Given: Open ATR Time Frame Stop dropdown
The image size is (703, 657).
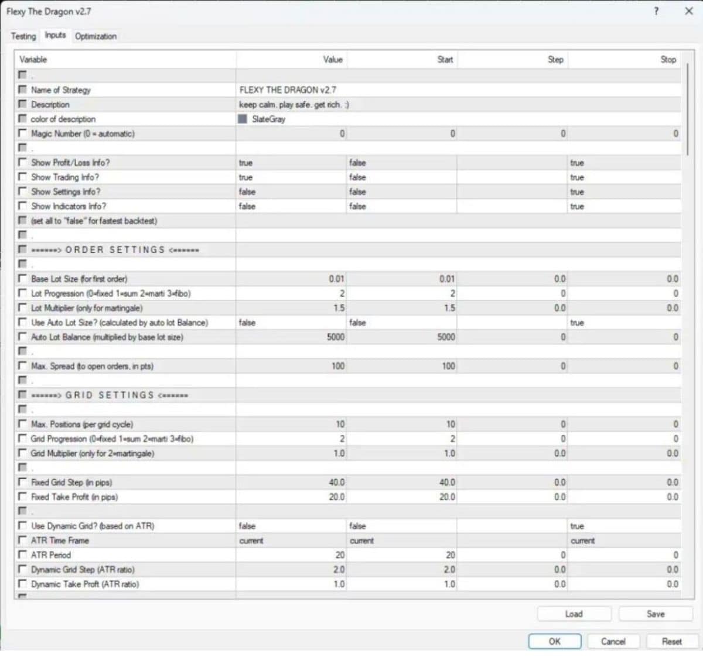Looking at the screenshot, I should pyautogui.click(x=624, y=540).
